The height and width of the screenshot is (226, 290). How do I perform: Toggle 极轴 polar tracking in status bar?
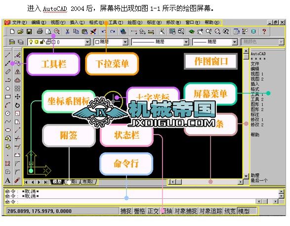(x=166, y=211)
